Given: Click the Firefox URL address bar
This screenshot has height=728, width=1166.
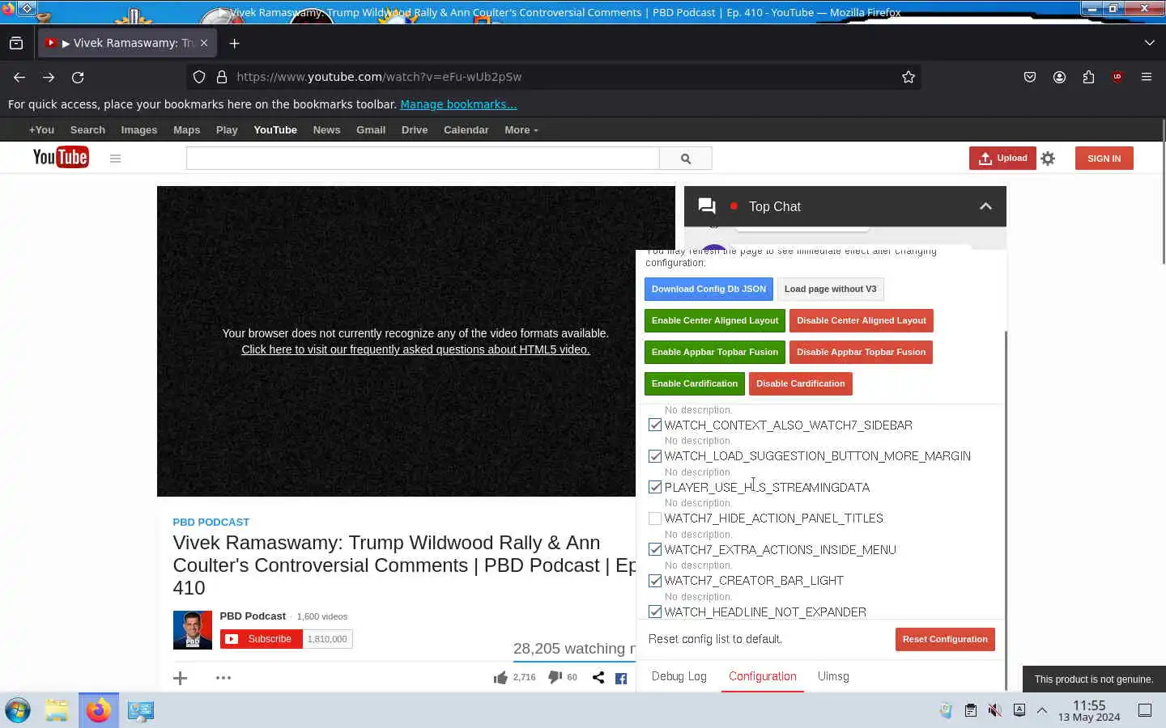Looking at the screenshot, I should coord(553,77).
